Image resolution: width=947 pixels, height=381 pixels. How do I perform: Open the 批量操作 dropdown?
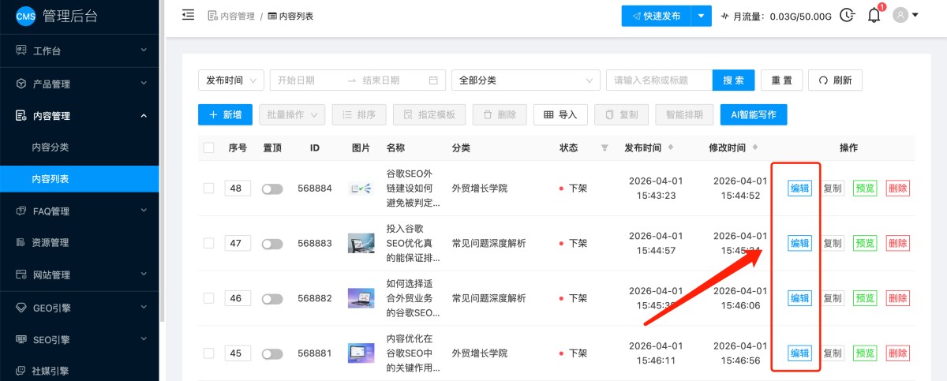(x=291, y=114)
